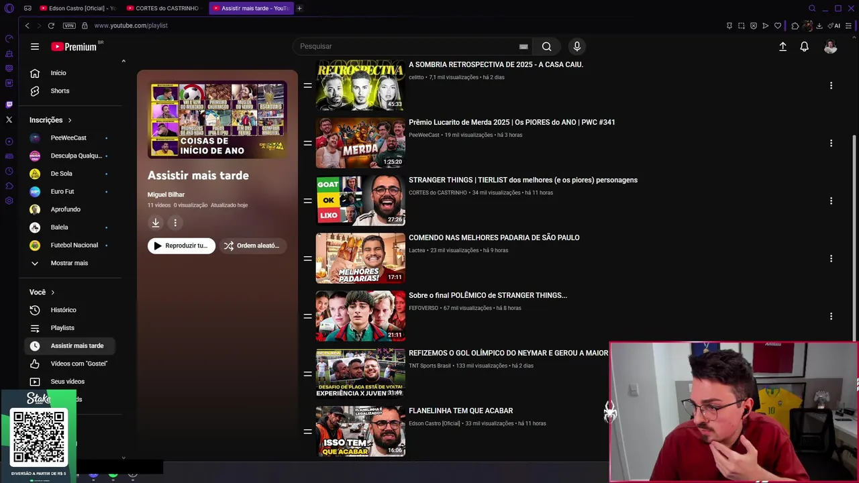Open Opera easy setup menu icon
859x483 pixels.
pyautogui.click(x=849, y=25)
